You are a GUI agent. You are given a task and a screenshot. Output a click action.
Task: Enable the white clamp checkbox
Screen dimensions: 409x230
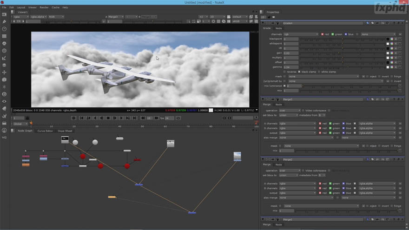[x=319, y=72]
